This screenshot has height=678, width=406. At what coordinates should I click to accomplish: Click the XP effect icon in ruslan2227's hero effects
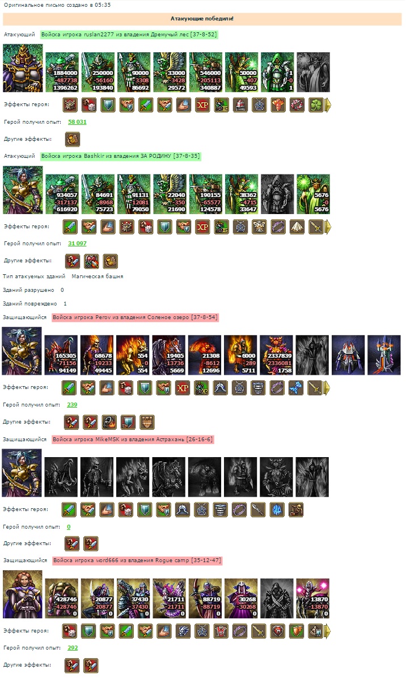[x=202, y=104]
